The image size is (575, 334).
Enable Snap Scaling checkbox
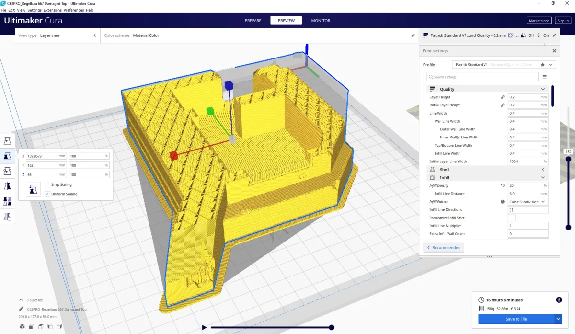(47, 184)
